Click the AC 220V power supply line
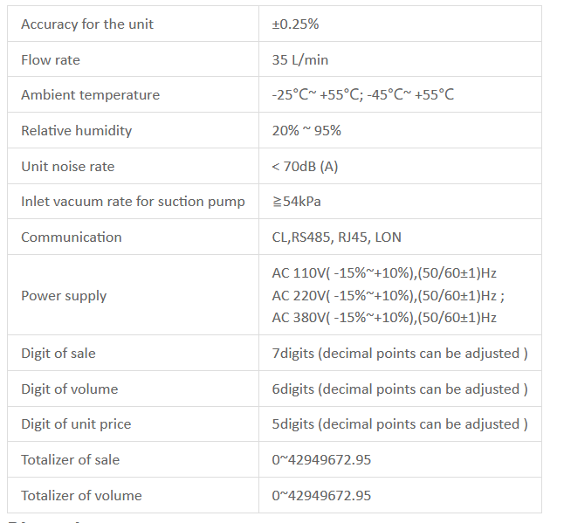564x523 pixels. (388, 296)
